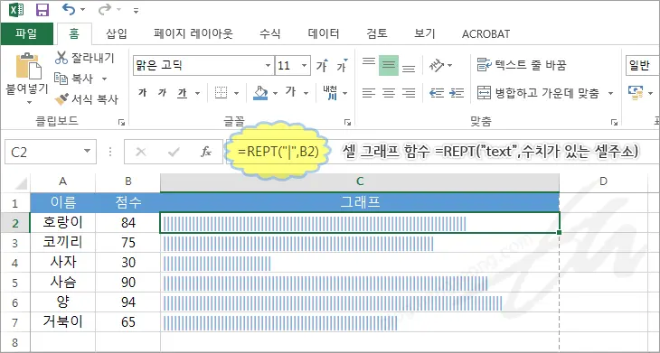Viewport: 660px width, 353px height.
Task: Open the clipboard group dialog launcher
Action: [x=121, y=122]
